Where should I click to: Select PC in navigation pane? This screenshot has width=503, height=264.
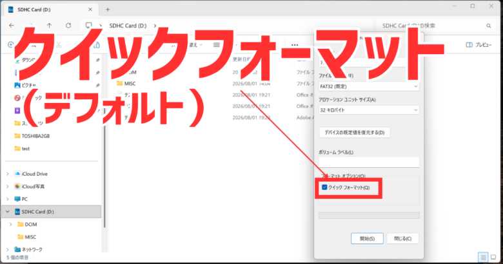[x=25, y=199]
